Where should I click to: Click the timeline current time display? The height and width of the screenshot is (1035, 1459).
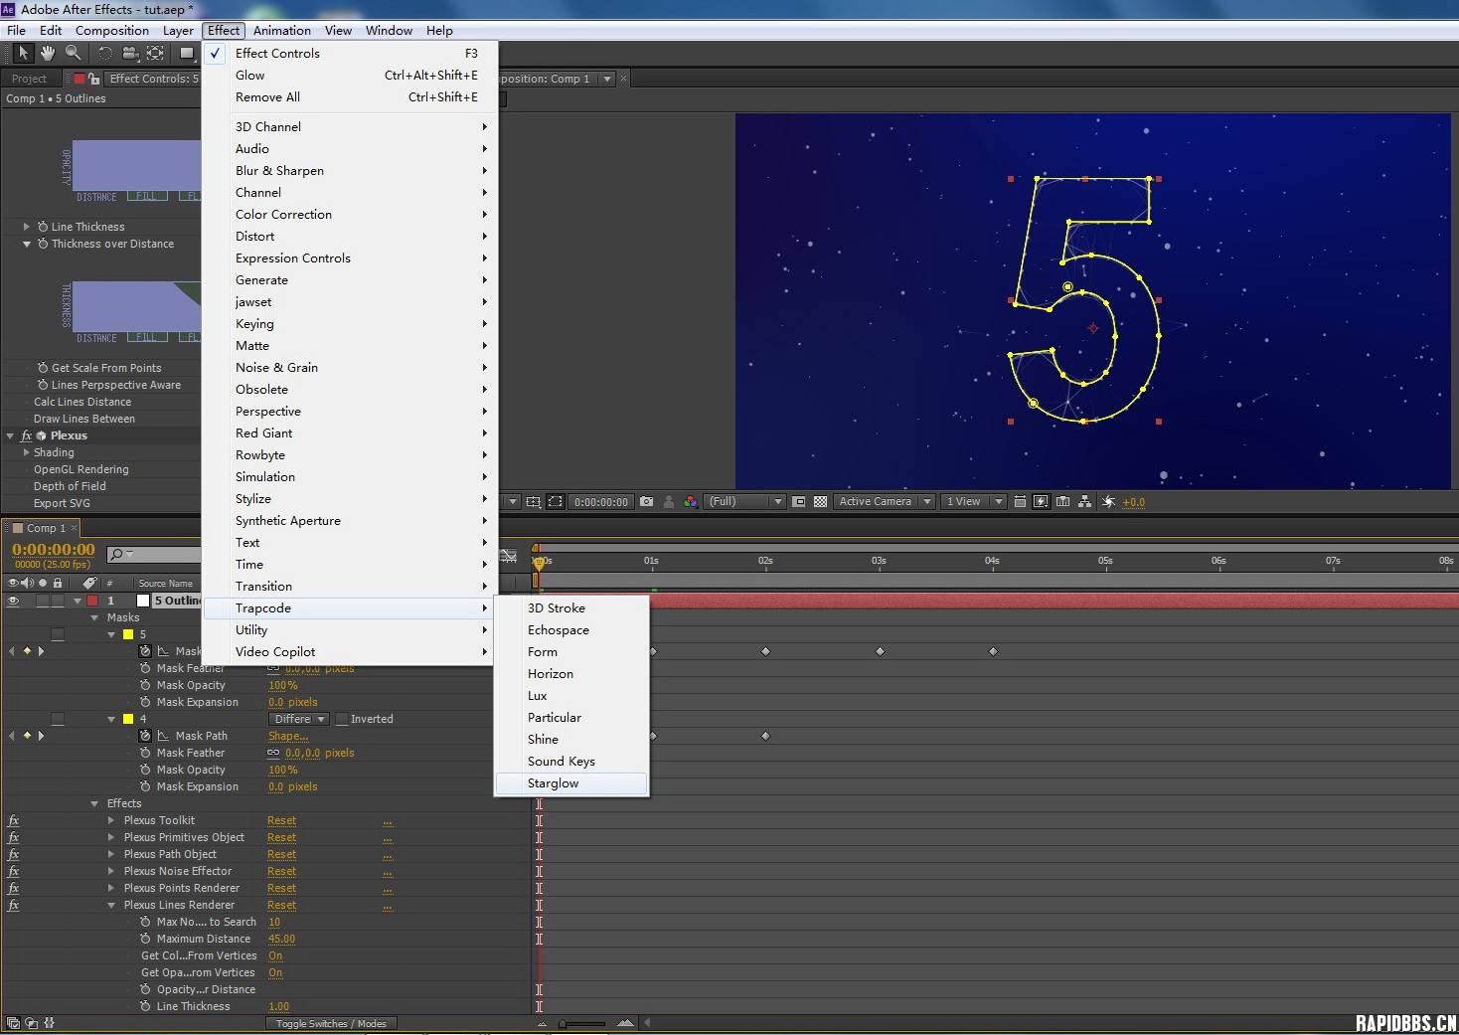(54, 550)
